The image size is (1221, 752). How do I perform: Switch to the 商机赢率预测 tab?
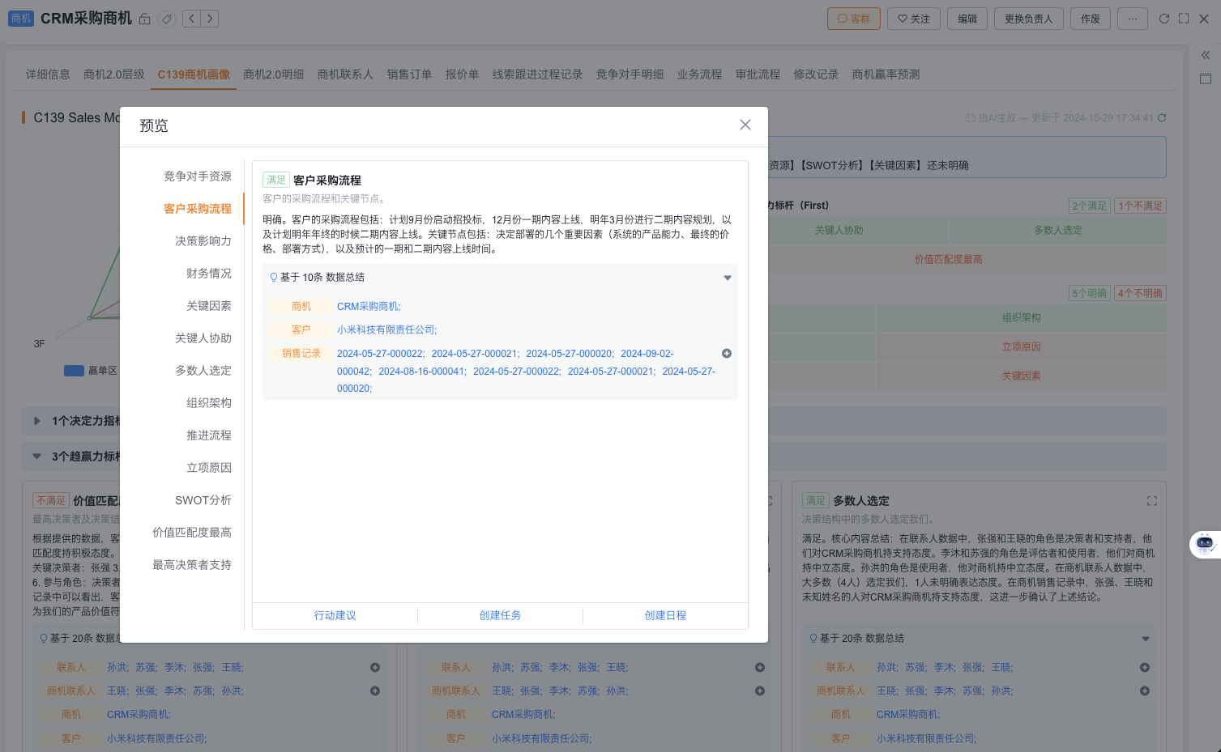pyautogui.click(x=885, y=74)
